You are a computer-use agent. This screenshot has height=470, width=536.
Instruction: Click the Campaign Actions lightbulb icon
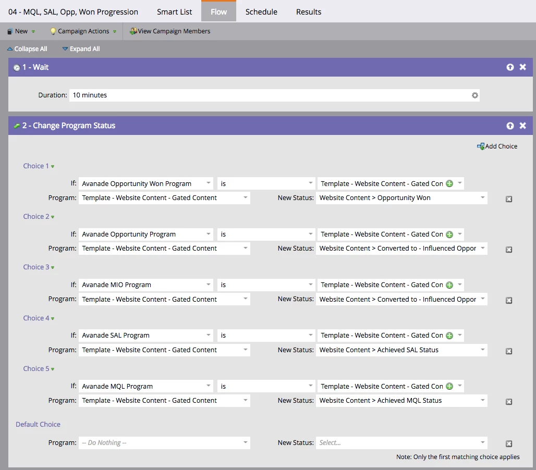pyautogui.click(x=53, y=31)
